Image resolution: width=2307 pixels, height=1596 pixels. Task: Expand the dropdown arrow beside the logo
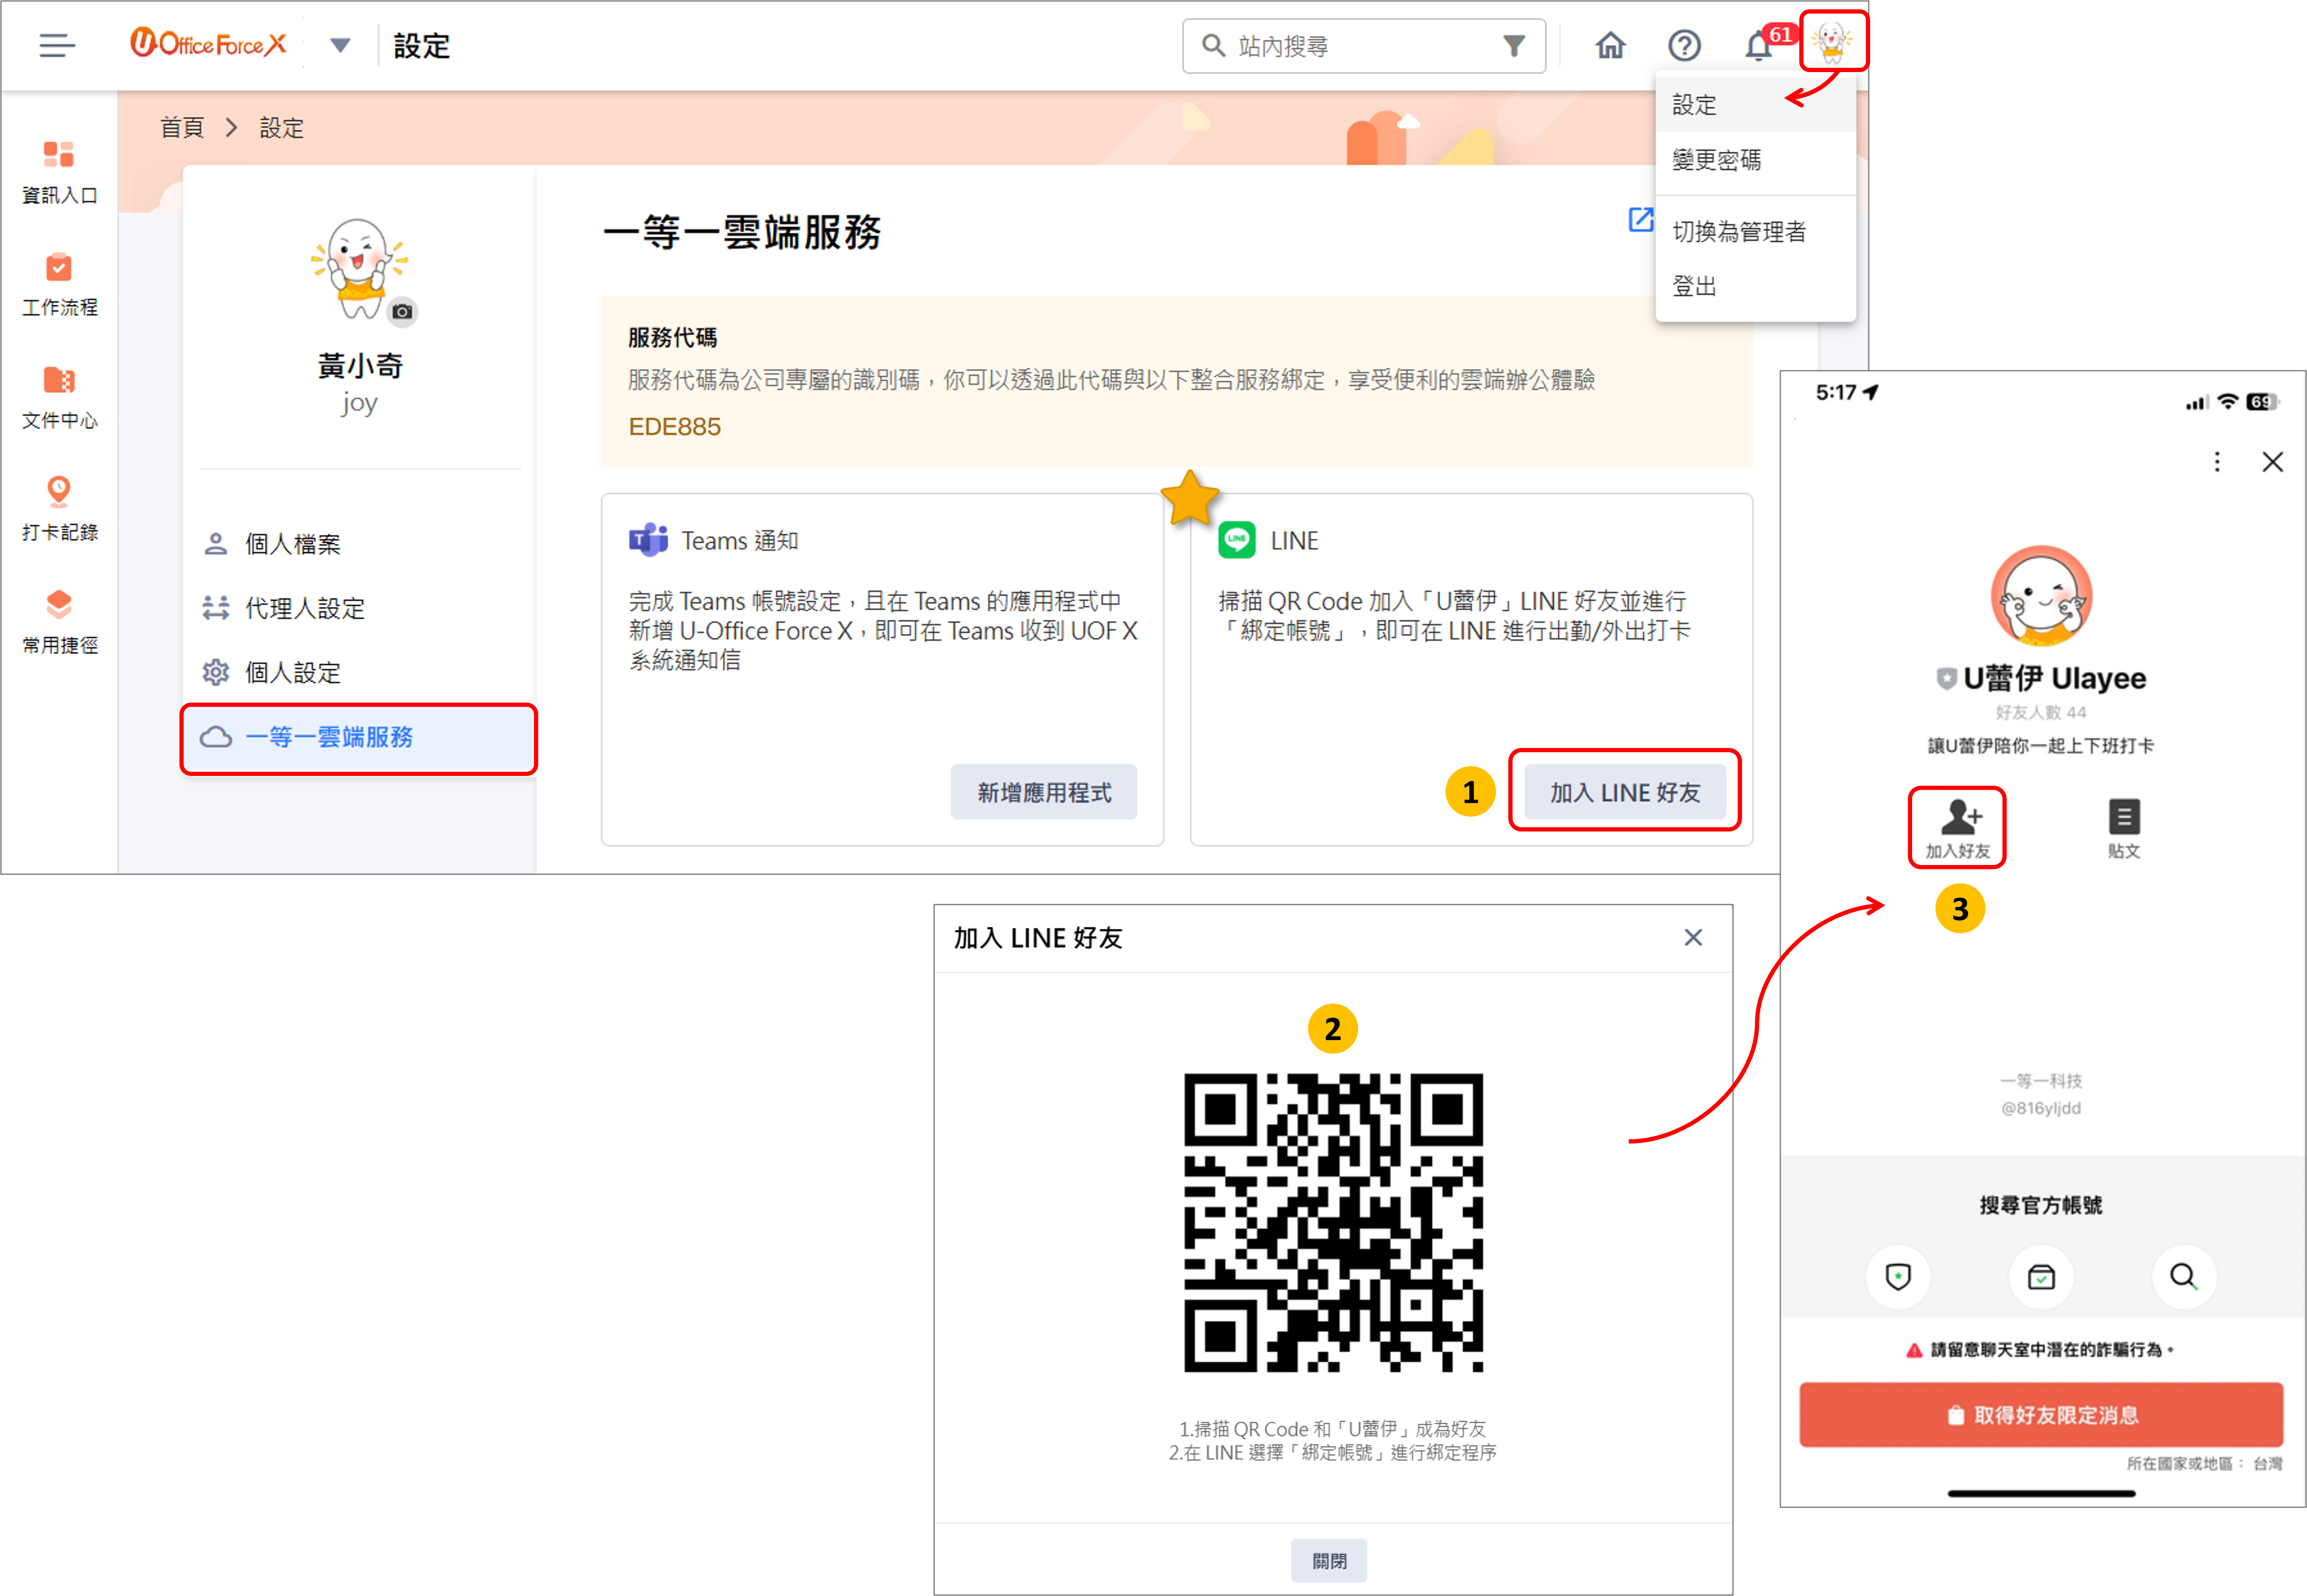pyautogui.click(x=340, y=45)
